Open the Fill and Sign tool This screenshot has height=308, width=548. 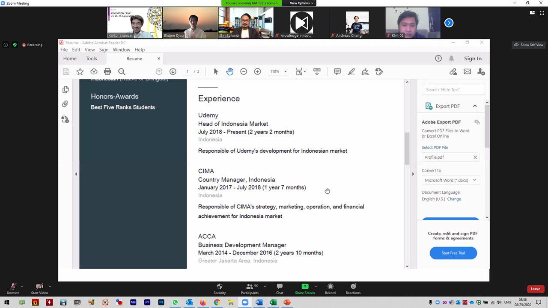pos(365,71)
